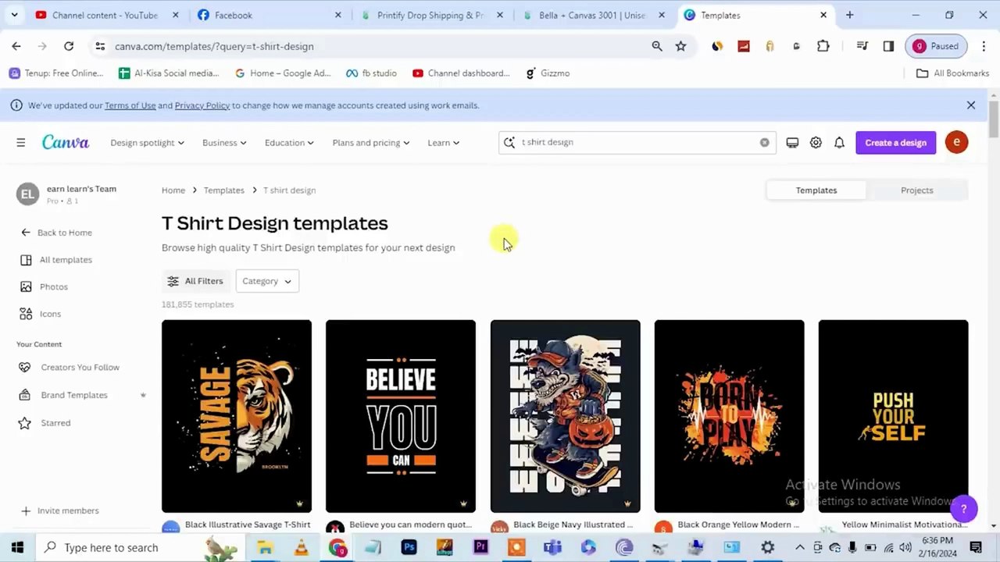1000x562 pixels.
Task: Go Back to Home in sidebar
Action: point(56,233)
